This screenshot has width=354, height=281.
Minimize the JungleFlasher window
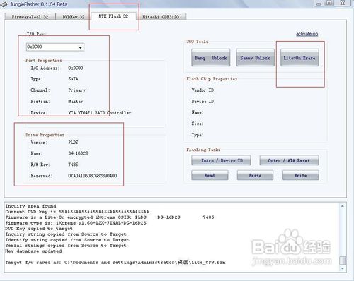tap(319, 3)
